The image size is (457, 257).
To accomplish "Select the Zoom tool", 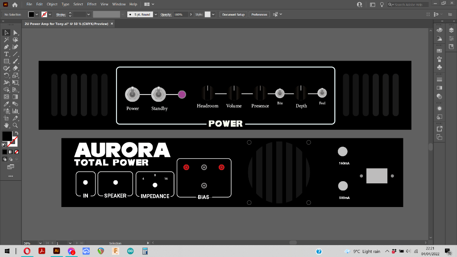I will tap(16, 125).
